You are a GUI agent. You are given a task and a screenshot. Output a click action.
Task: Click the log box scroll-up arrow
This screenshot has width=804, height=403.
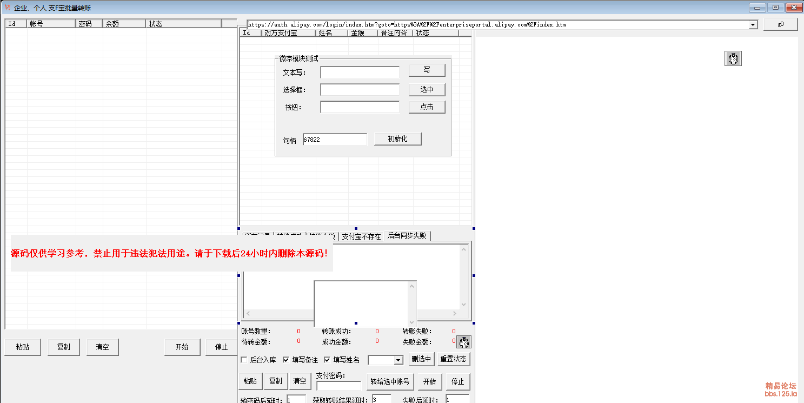(x=463, y=249)
